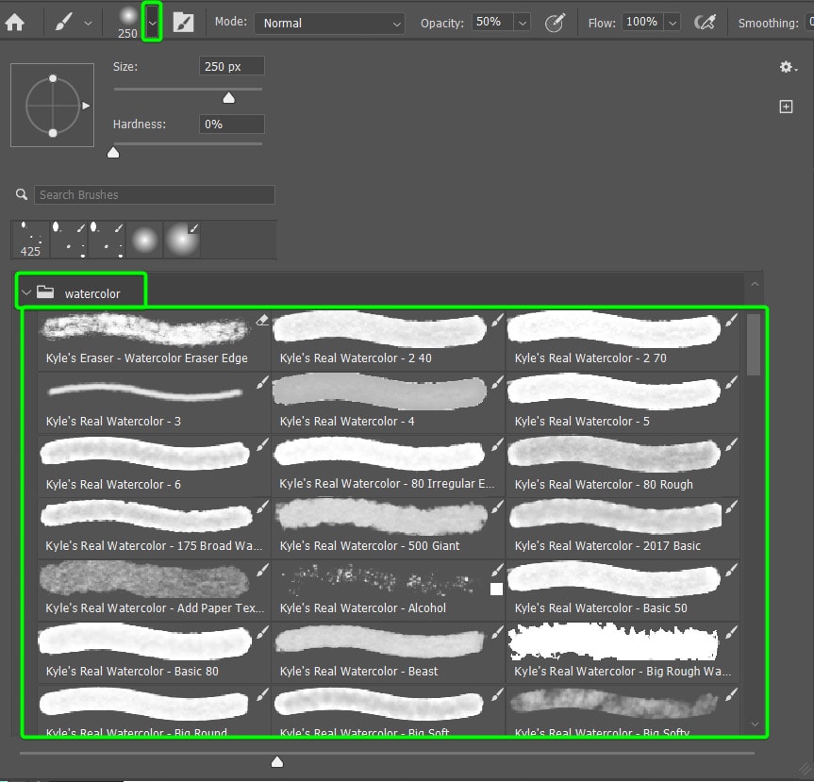Click the Hardness slider handle

[x=113, y=153]
